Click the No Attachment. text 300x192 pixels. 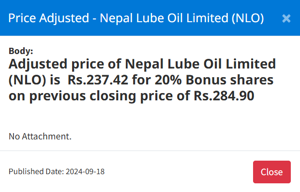(x=40, y=137)
